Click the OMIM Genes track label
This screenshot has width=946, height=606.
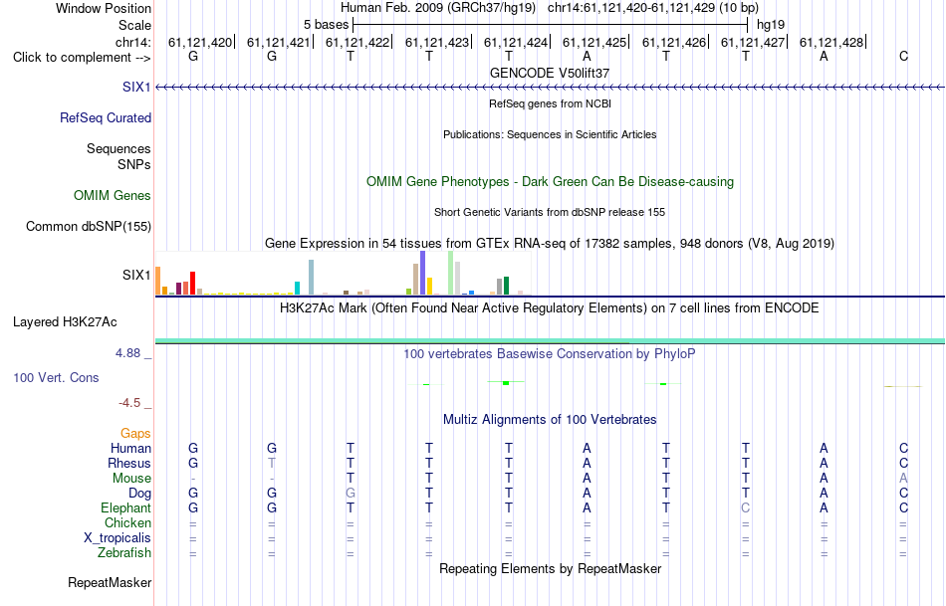(x=113, y=195)
